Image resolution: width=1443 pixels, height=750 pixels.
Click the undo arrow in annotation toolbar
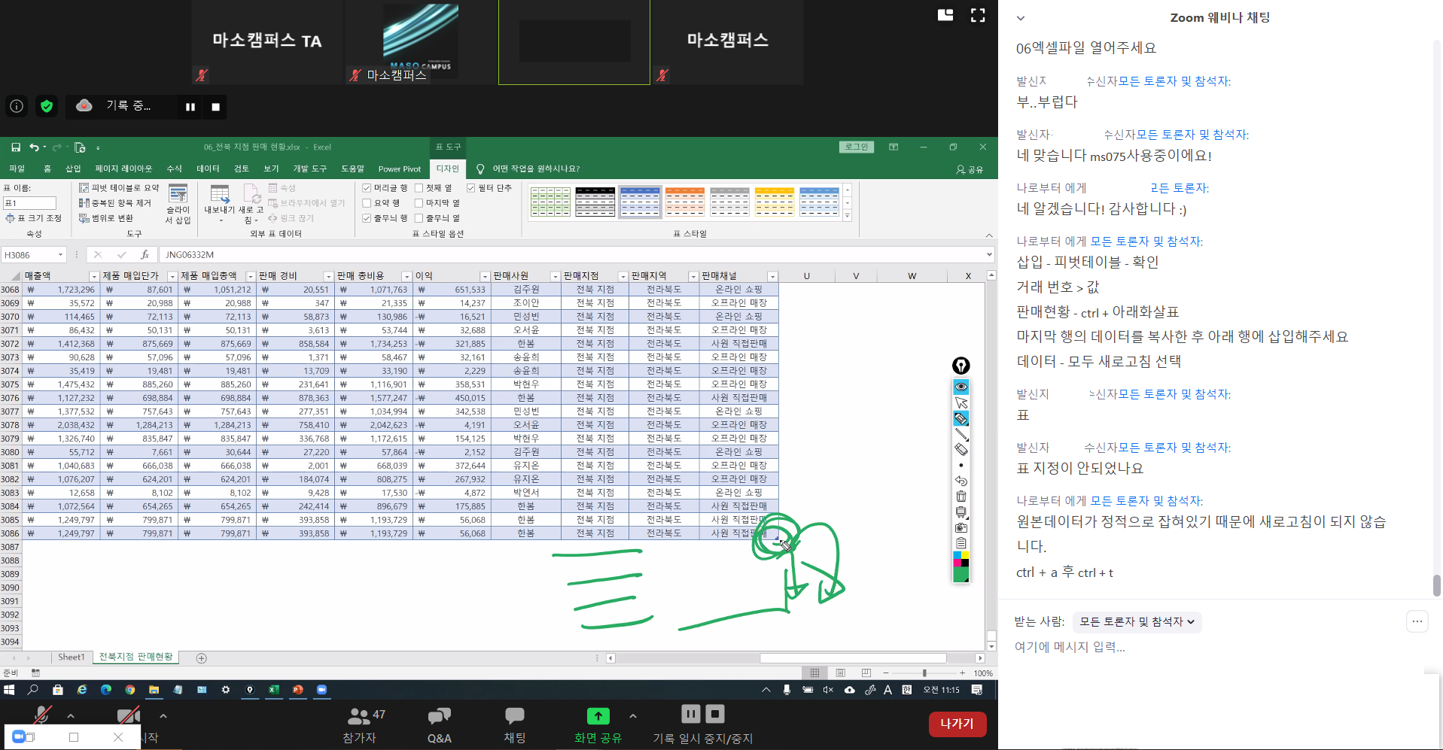[961, 481]
